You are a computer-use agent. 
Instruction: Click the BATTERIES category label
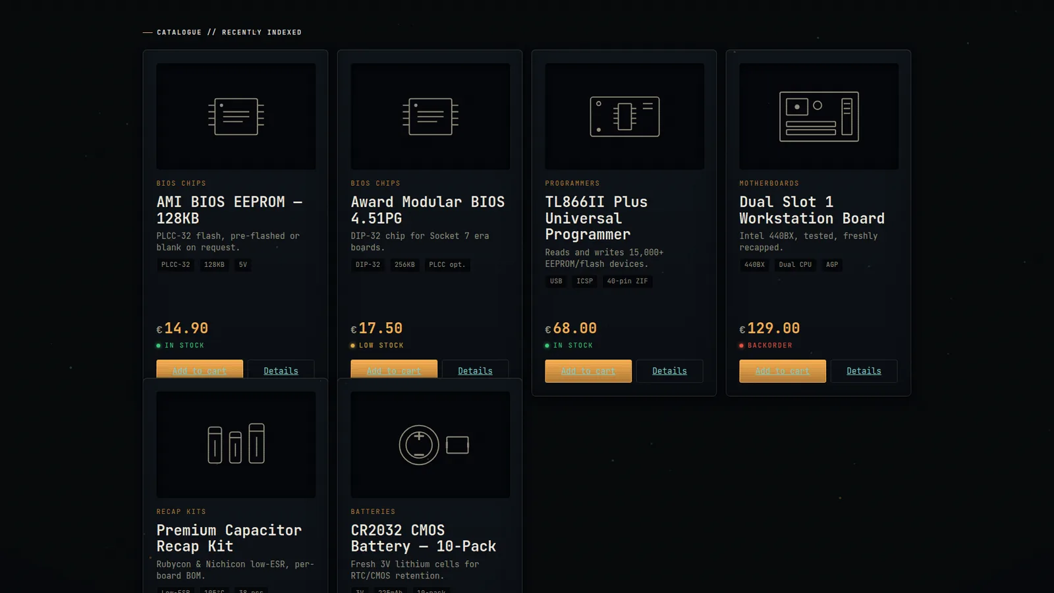coord(374,511)
